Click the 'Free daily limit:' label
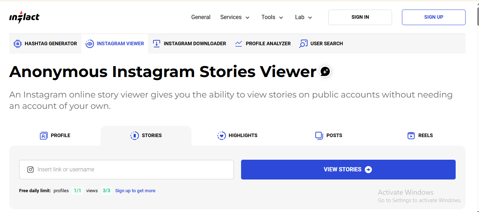This screenshot has height=212, width=479. click(x=35, y=191)
